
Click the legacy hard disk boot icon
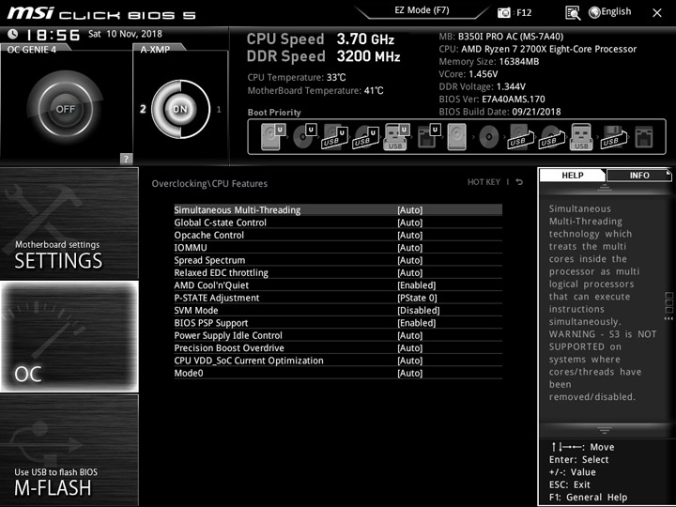pyautogui.click(x=456, y=136)
